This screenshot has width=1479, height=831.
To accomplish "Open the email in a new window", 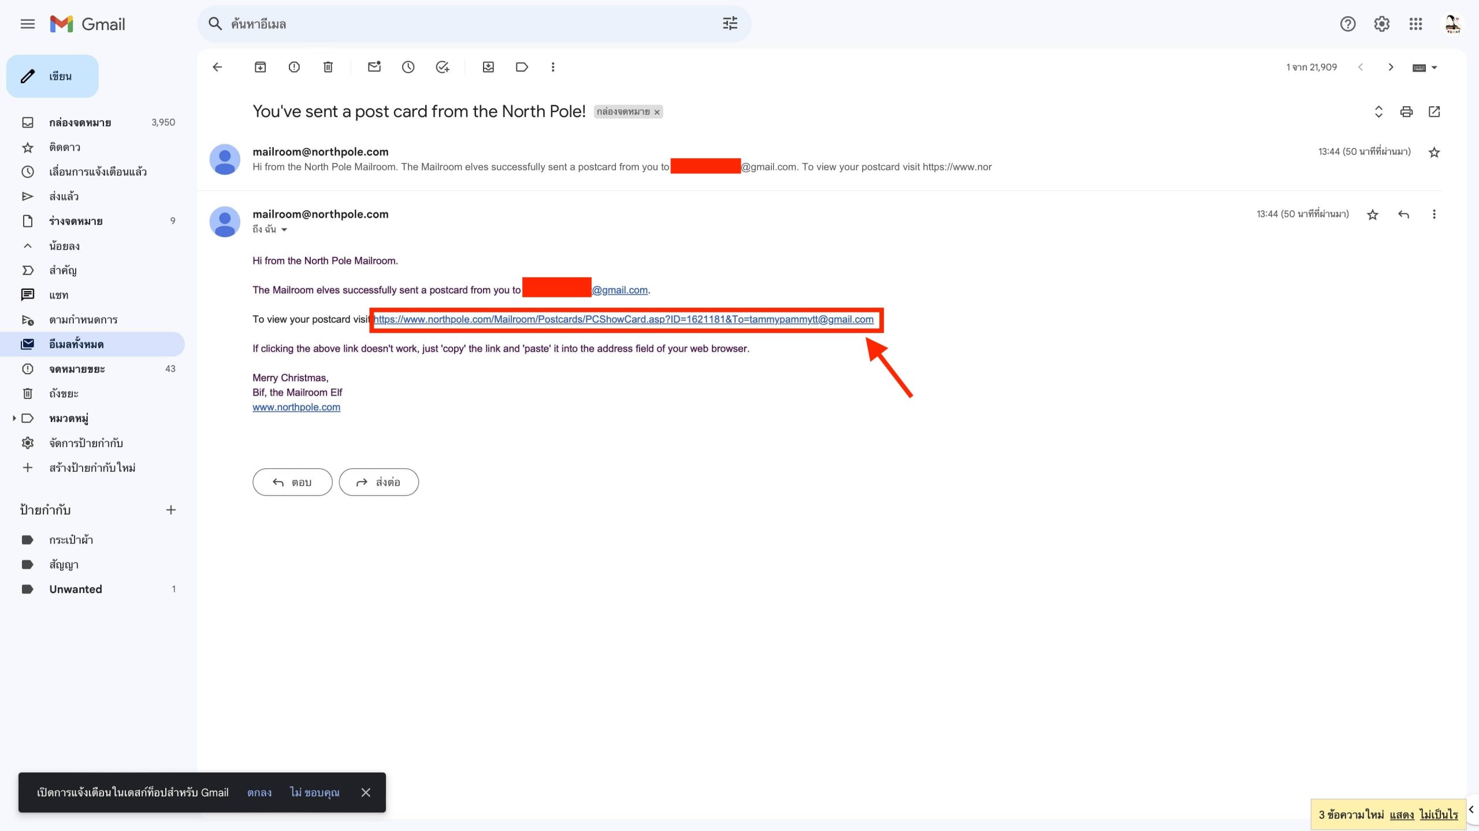I will pyautogui.click(x=1434, y=111).
